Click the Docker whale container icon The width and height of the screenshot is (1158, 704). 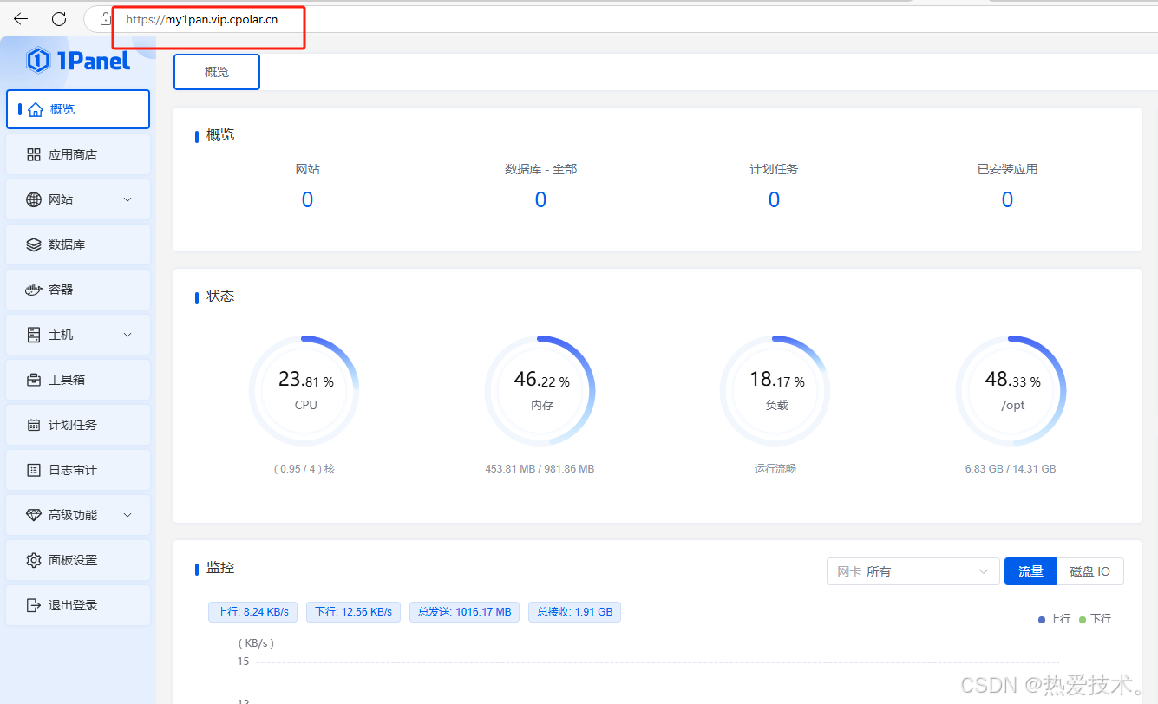click(34, 290)
